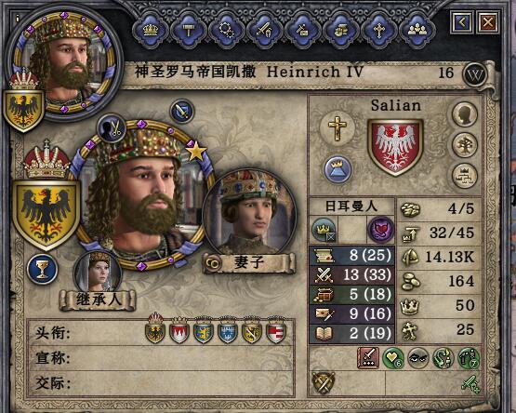516x413 pixels.
Task: Click the green sword icon at bottom right
Action: pyautogui.click(x=470, y=384)
